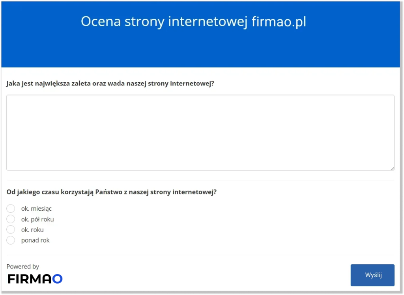Mark the "ponad rok" radio button
Screen dimensions: 404x295
click(11, 240)
